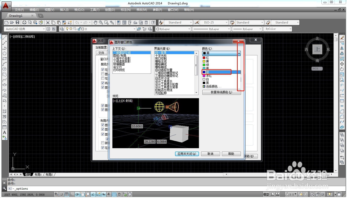This screenshot has width=347, height=198.
Task: Select the Zoom Realtime magnifier tool
Action: [101, 22]
